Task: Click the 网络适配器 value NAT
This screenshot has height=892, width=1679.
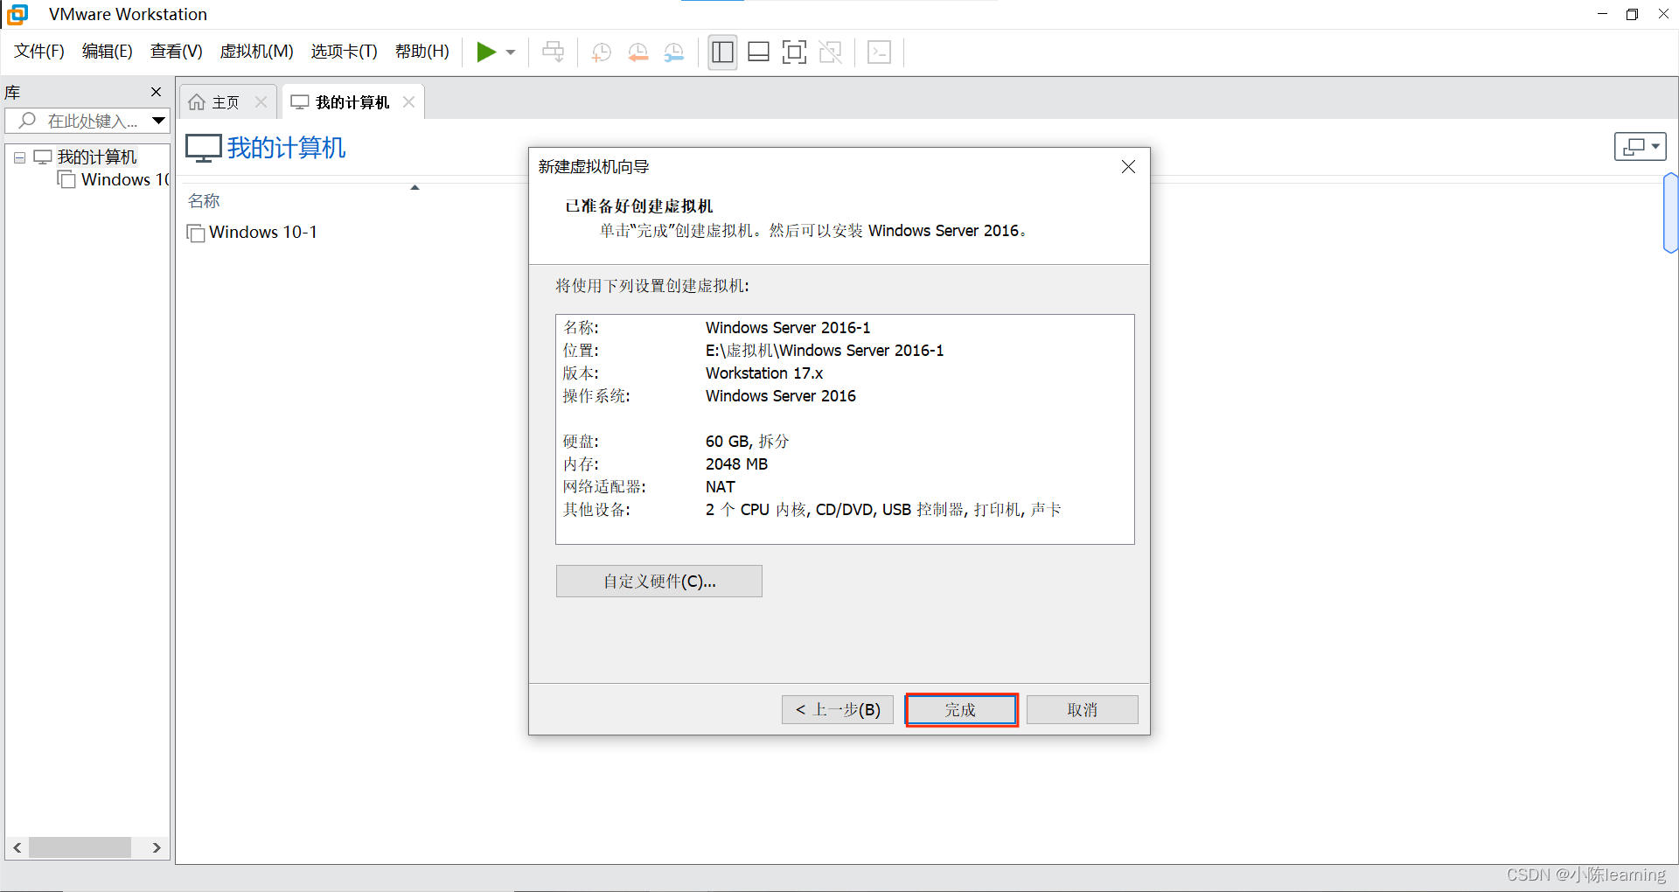Action: [721, 487]
